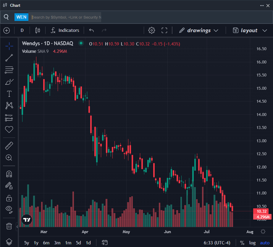Select the brush drawing tool

(x=9, y=82)
